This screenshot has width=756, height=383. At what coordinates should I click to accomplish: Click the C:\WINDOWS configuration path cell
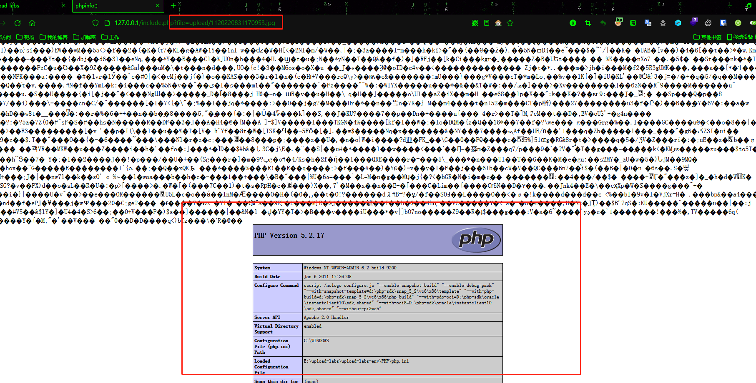click(402, 346)
